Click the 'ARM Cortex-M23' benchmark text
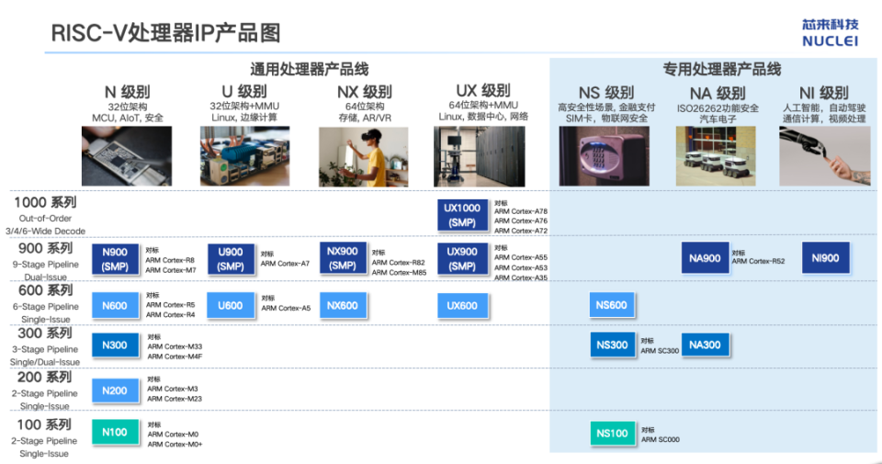Image resolution: width=882 pixels, height=464 pixels. pyautogui.click(x=175, y=399)
